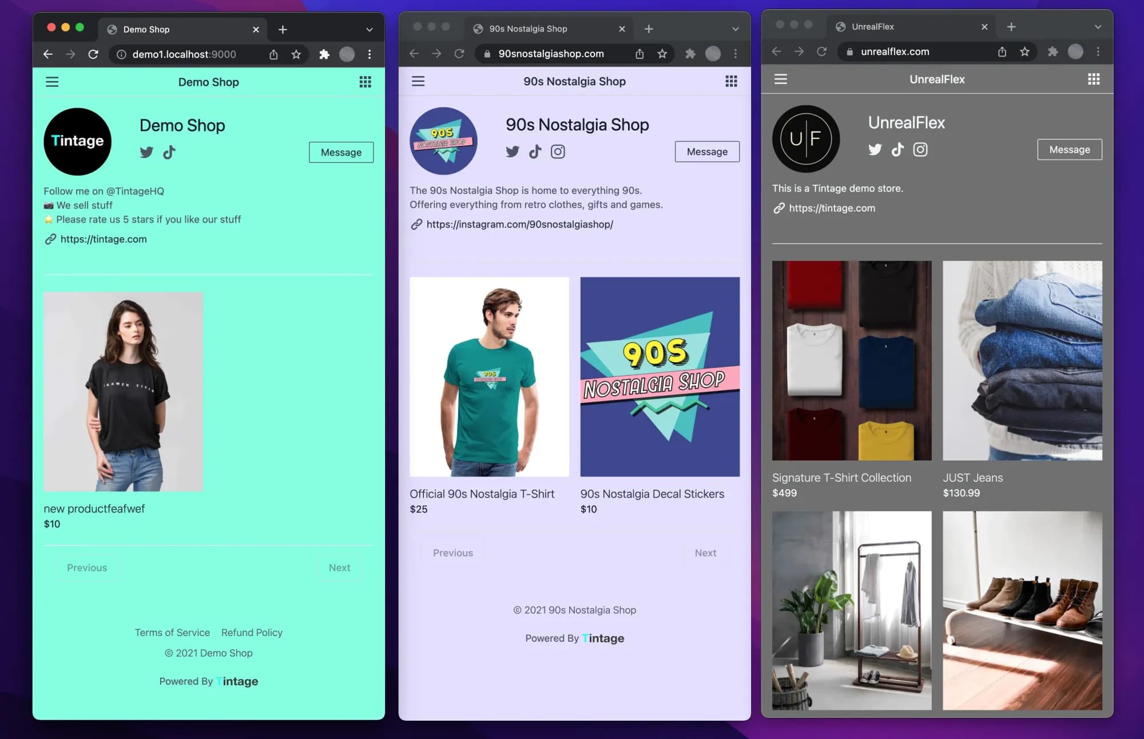Image resolution: width=1144 pixels, height=739 pixels.
Task: Switch to the 90s Nostalgia Shop tab
Action: pos(528,29)
